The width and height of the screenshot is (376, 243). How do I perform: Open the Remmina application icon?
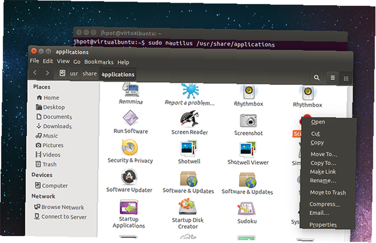tap(131, 90)
